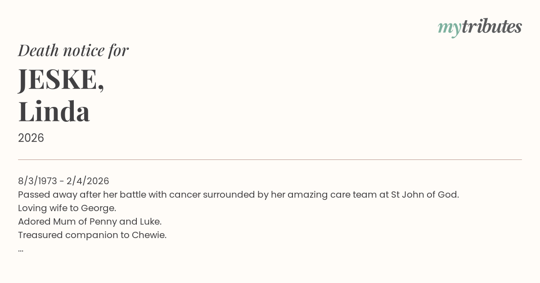Screen dimensions: 540x283
Task: Click the name Luke
Action: (x=150, y=221)
